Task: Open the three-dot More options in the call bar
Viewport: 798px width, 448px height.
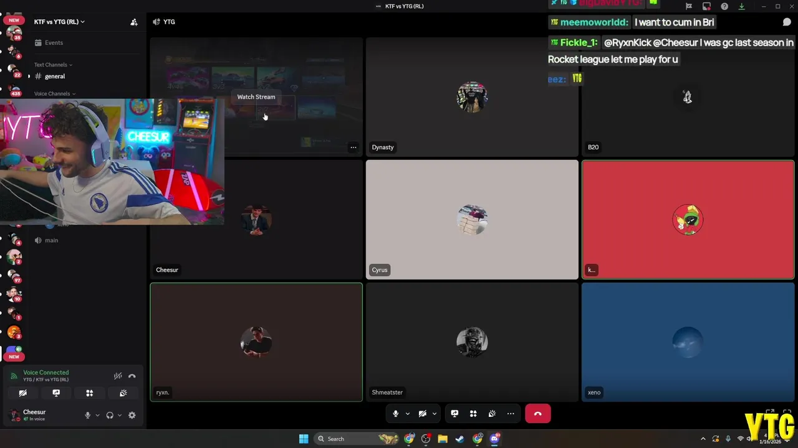Action: pos(511,414)
